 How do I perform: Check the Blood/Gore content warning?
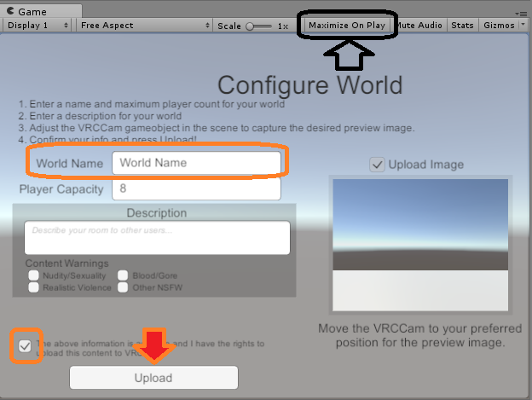123,275
